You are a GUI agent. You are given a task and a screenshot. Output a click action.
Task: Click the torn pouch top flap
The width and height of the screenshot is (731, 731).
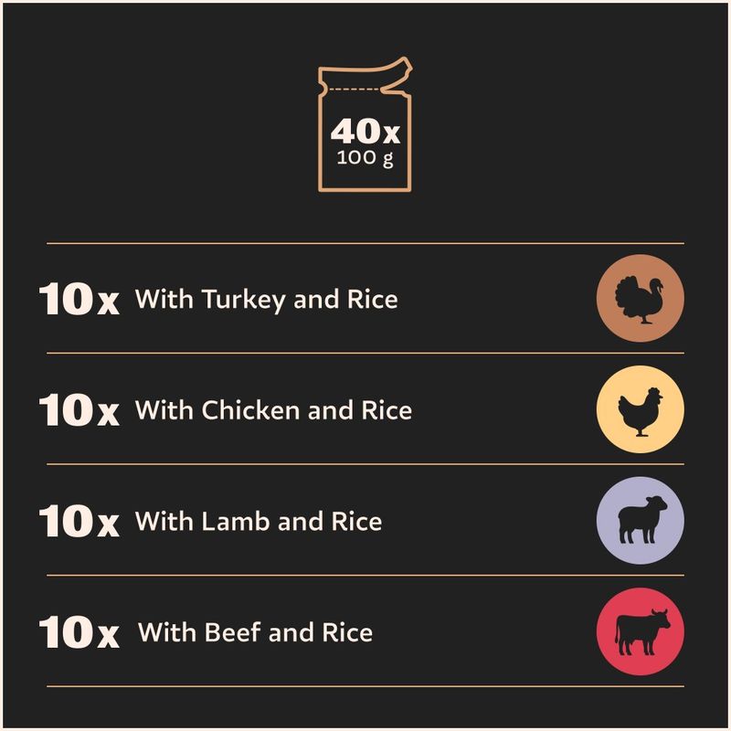click(x=365, y=75)
